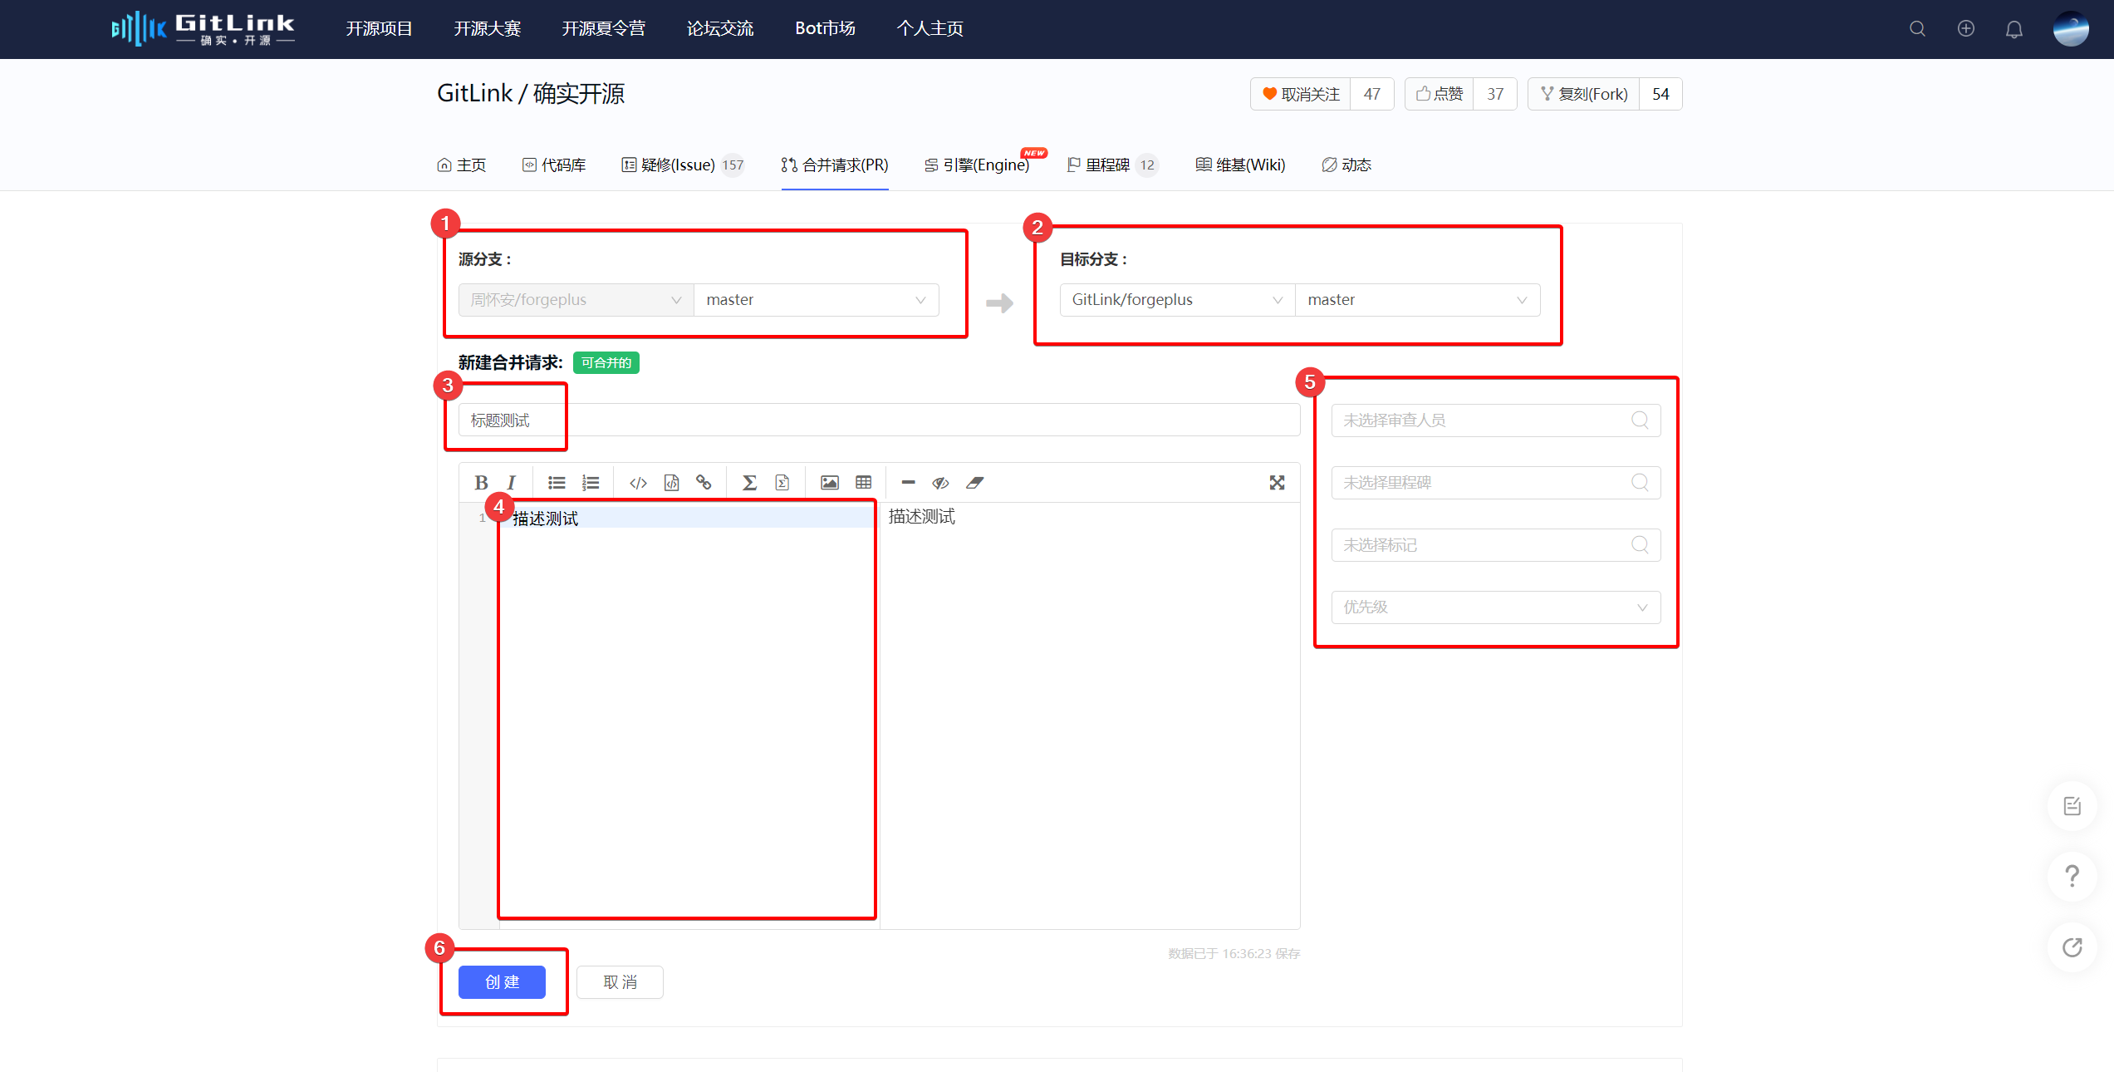
Task: Insert a table in the editor
Action: click(864, 483)
